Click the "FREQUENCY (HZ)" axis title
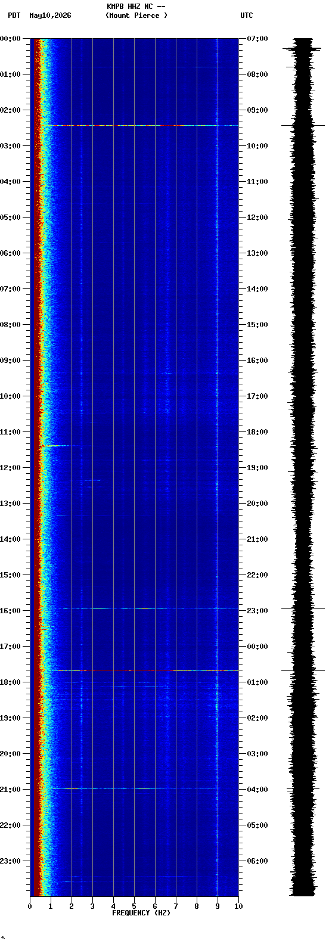 click(x=141, y=913)
